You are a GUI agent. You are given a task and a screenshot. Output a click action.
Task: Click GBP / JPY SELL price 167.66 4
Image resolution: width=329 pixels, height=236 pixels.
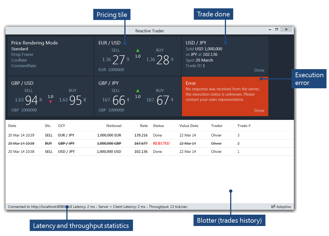[115, 100]
